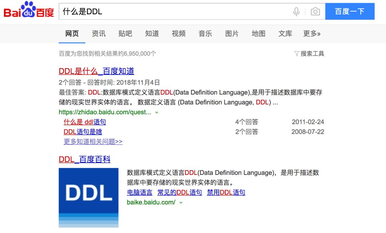
Task: Open the 常见的DDL语句 sublink
Action: (180, 192)
